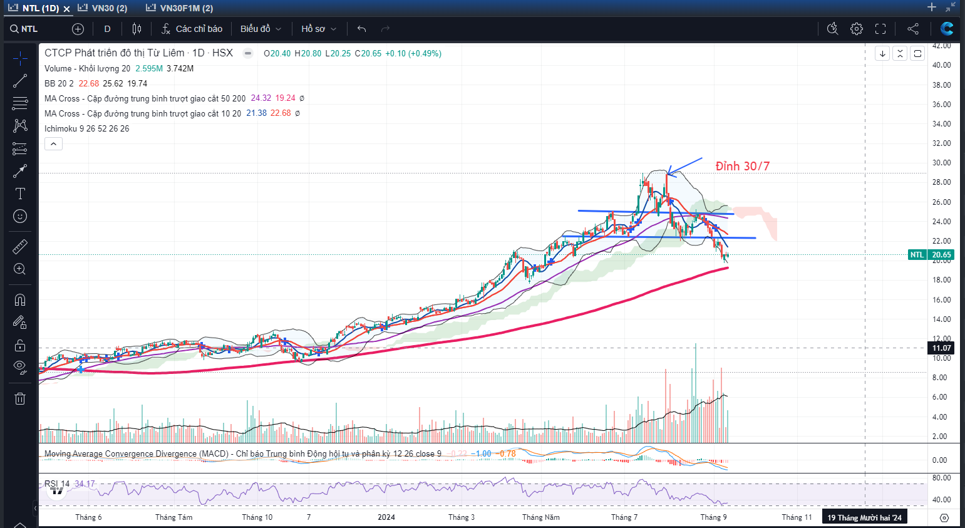Image resolution: width=965 pixels, height=528 pixels.
Task: Select the Text annotation tool
Action: coord(20,194)
